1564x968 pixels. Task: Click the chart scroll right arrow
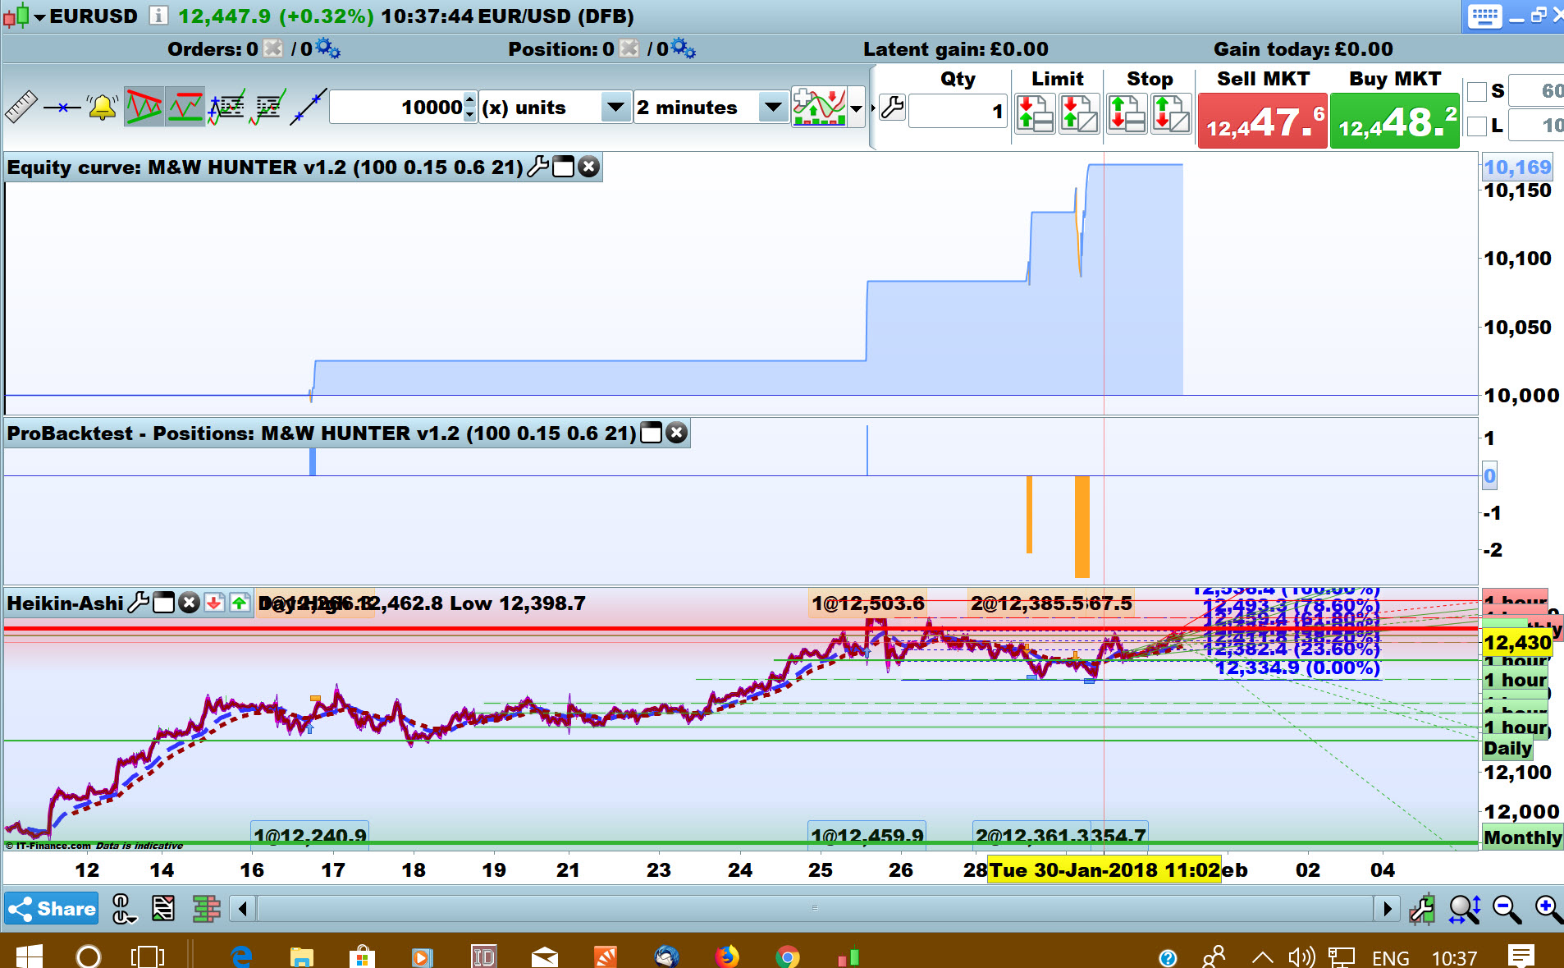(1387, 909)
